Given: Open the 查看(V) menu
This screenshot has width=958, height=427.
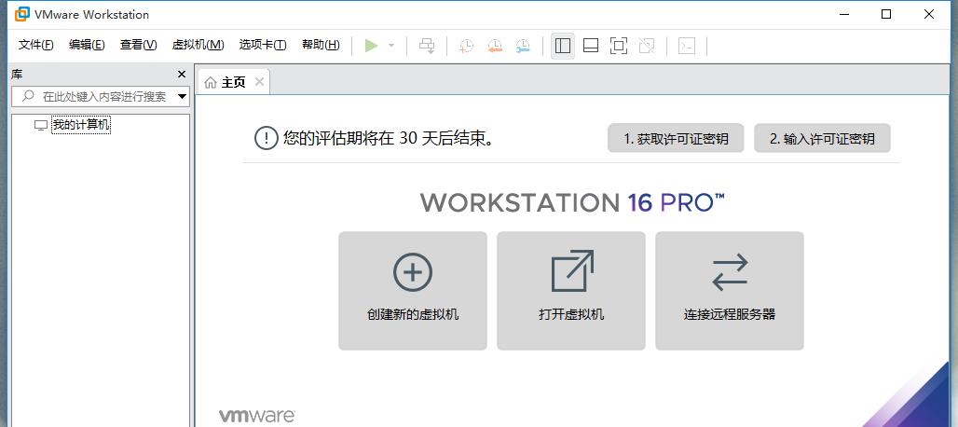Looking at the screenshot, I should (x=139, y=45).
